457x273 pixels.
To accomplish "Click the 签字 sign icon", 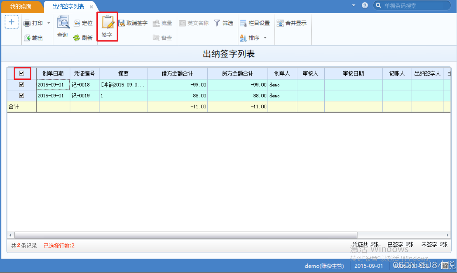I will (x=108, y=22).
